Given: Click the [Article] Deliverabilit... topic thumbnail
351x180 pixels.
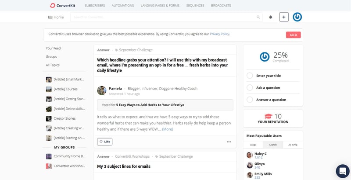Looking at the screenshot, I should point(49,109).
